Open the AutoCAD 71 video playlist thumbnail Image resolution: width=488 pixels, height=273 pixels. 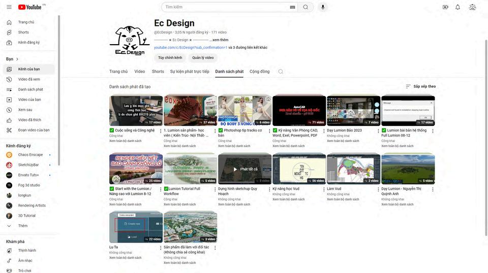tap(299, 111)
